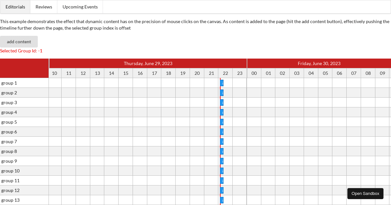Viewport: 391px width, 205px height.
Task: Click hour 23 in the Thursday header
Action: click(x=240, y=73)
